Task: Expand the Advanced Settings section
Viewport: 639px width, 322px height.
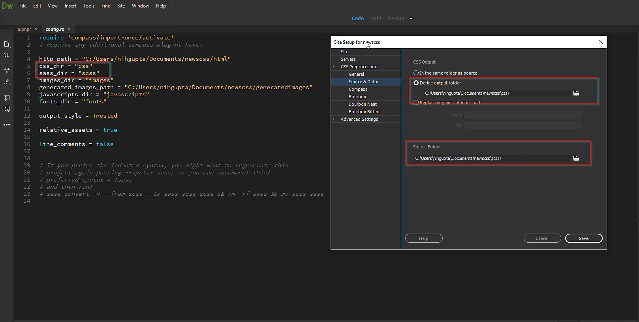Action: [x=334, y=119]
